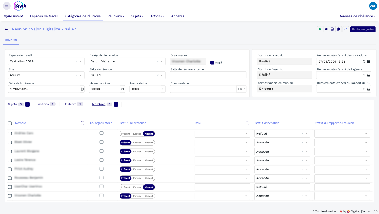The height and width of the screenshot is (214, 379).
Task: Toggle the select-all members header checkbox
Action: [10, 123]
